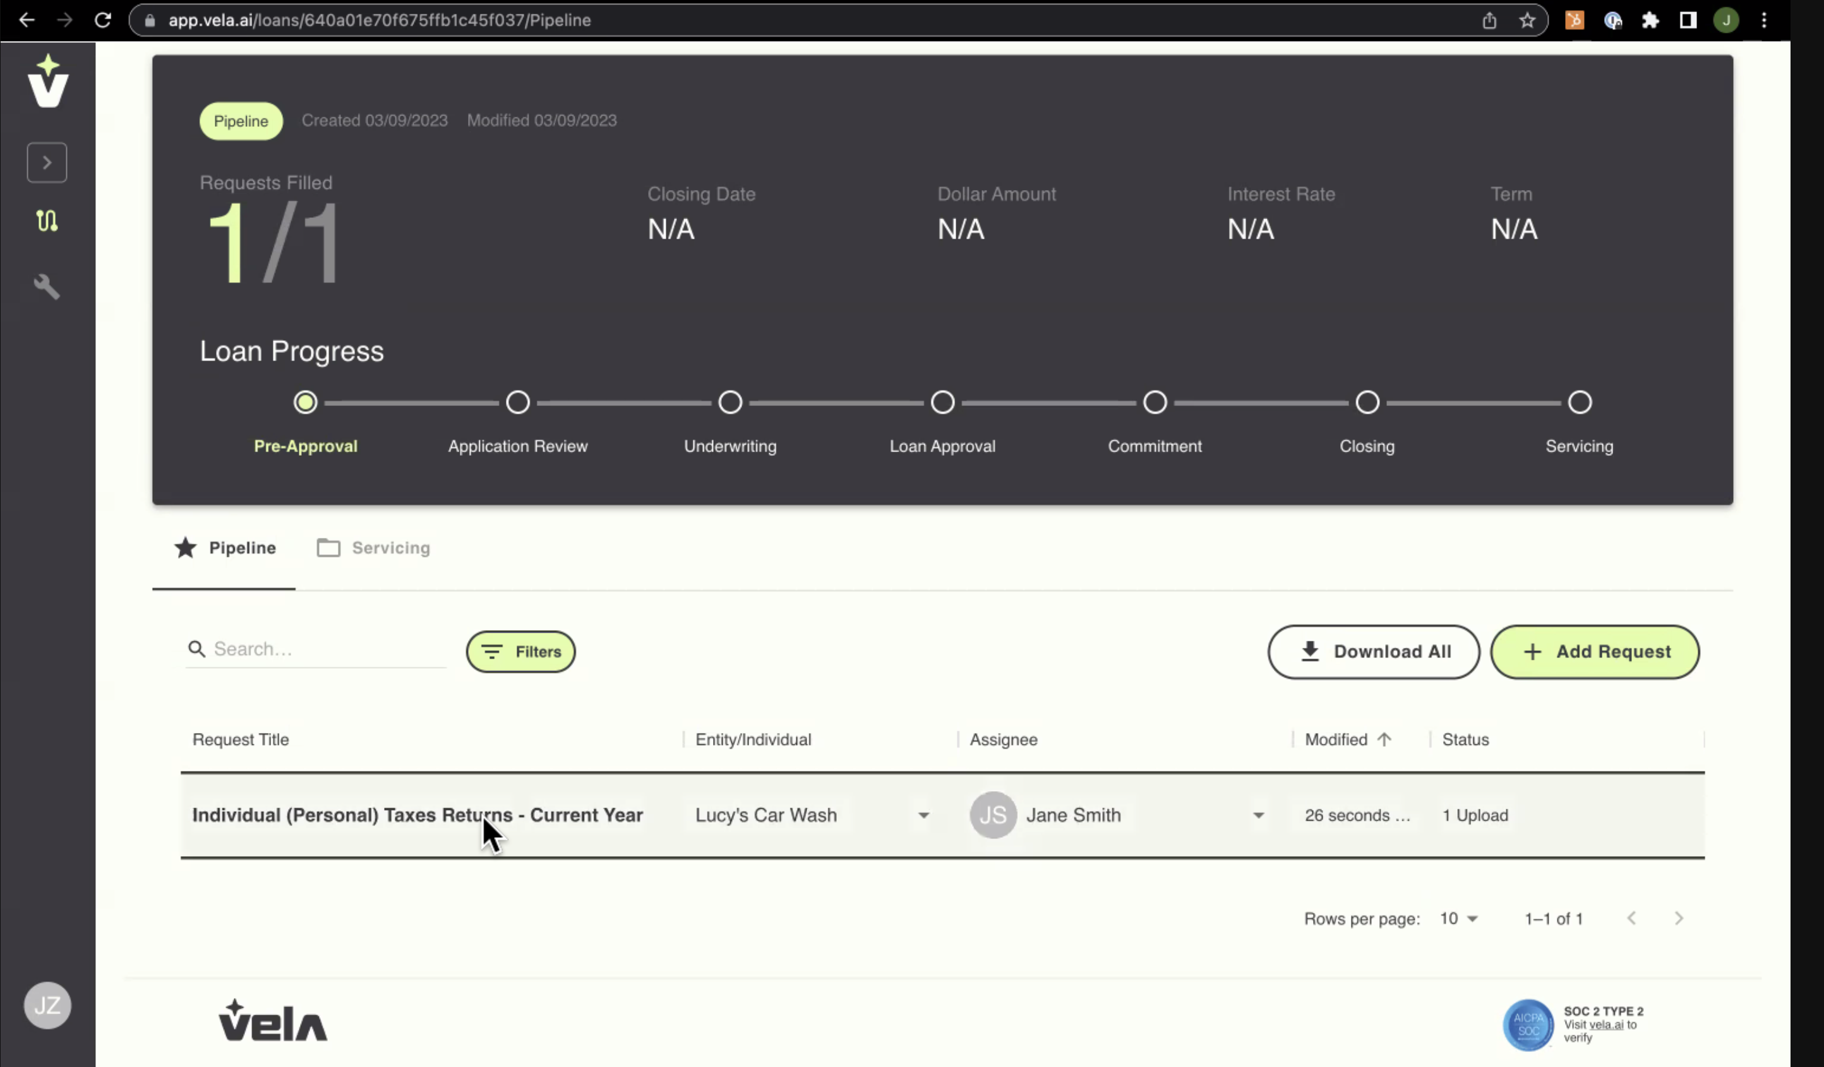Click the Vela logo in sidebar
This screenshot has height=1067, width=1824.
pyautogui.click(x=48, y=81)
